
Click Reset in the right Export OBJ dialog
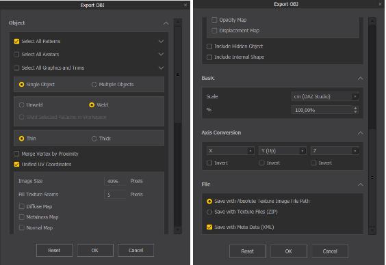[247, 251]
